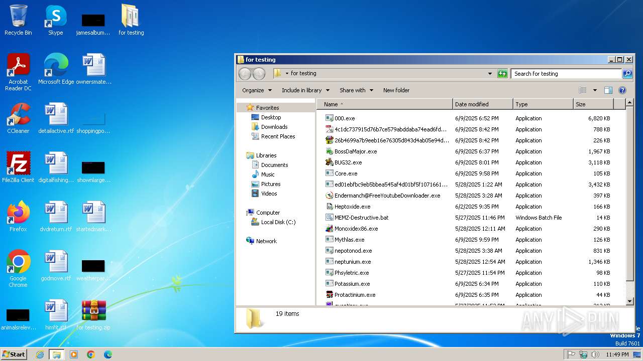Image resolution: width=643 pixels, height=361 pixels.
Task: Launch Skype from the desktop
Action: click(x=55, y=20)
